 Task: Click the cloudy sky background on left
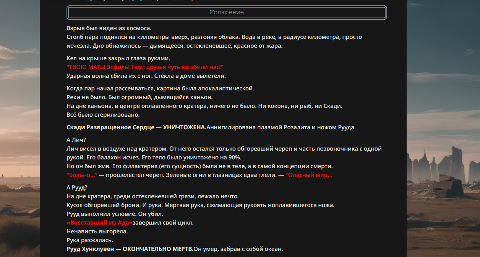click(20, 76)
